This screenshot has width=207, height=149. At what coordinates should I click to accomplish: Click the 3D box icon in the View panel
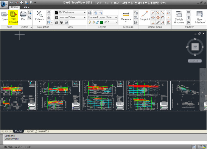(62, 22)
